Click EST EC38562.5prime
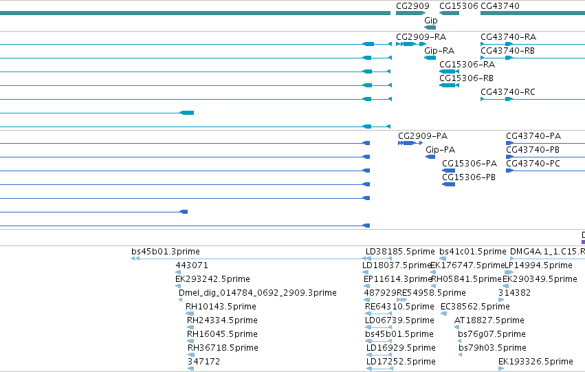This screenshot has width=585, height=372. (x=475, y=307)
